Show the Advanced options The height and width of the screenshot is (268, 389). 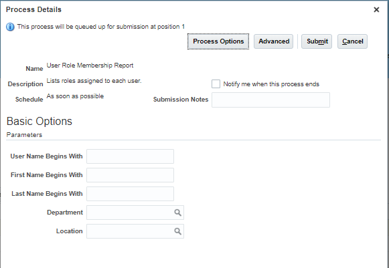click(x=273, y=41)
